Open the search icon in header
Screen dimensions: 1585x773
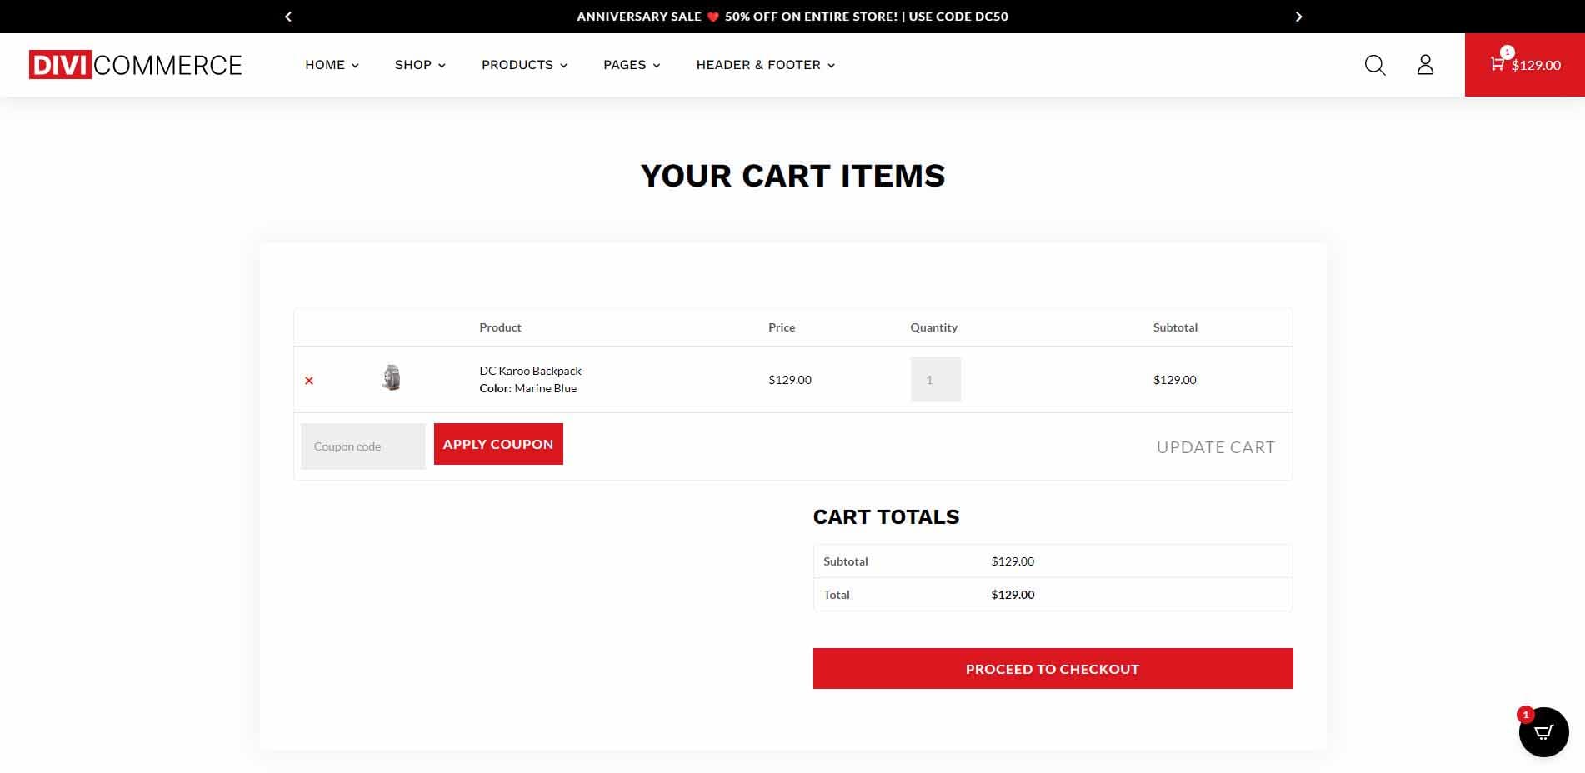tap(1374, 65)
